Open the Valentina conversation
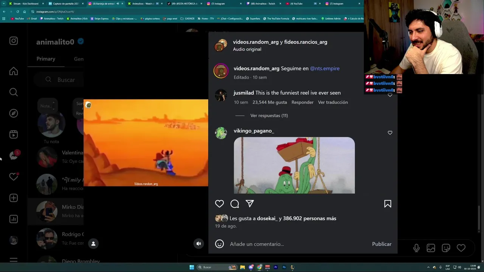484x272 pixels. pos(56,156)
